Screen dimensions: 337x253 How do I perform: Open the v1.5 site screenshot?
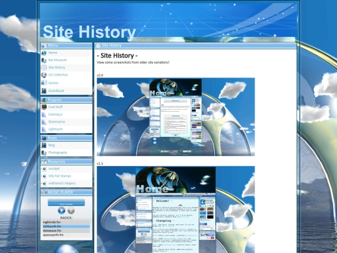(176, 209)
